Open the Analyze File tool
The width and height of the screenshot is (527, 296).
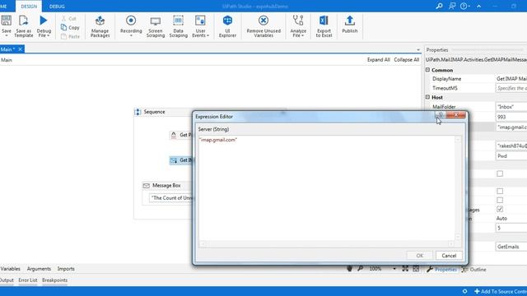tap(298, 26)
